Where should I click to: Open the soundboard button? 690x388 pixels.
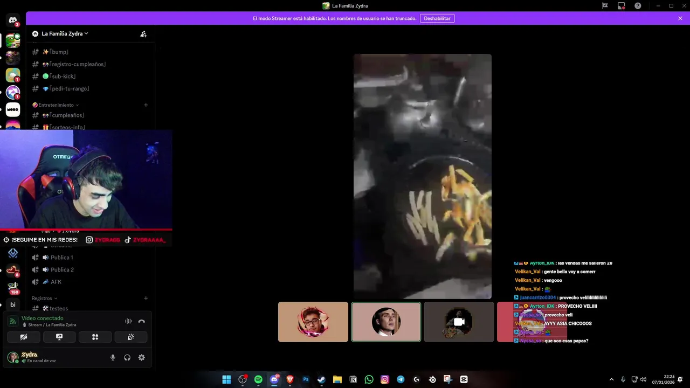pyautogui.click(x=130, y=337)
